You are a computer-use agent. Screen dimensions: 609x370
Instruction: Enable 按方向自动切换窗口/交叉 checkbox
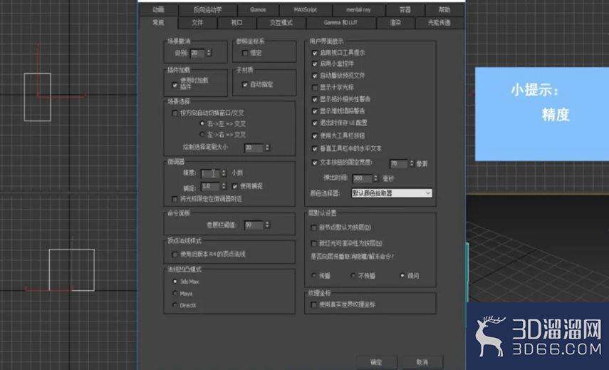pos(175,113)
